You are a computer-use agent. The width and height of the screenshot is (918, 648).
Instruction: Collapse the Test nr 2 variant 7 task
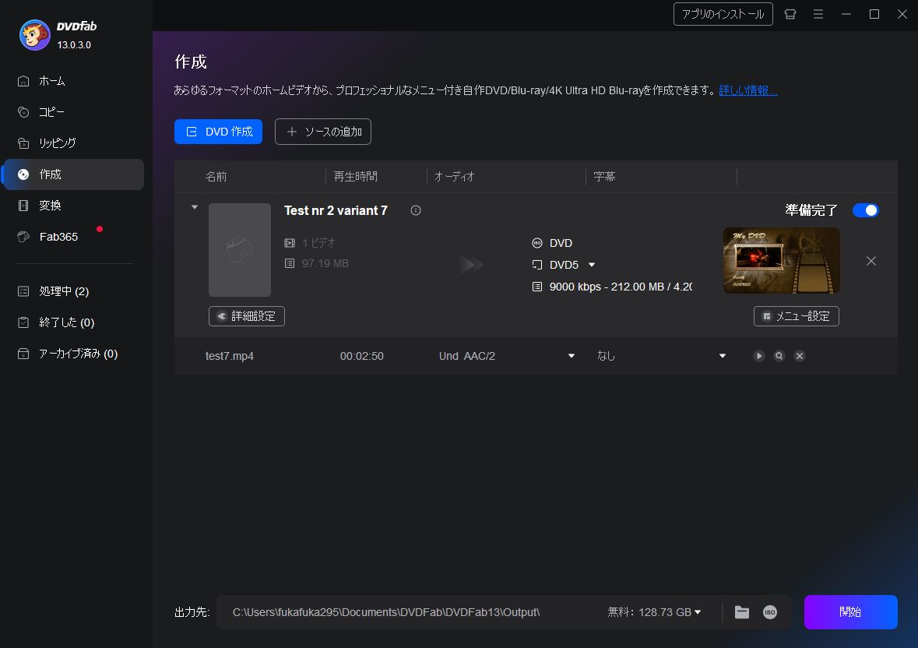195,207
